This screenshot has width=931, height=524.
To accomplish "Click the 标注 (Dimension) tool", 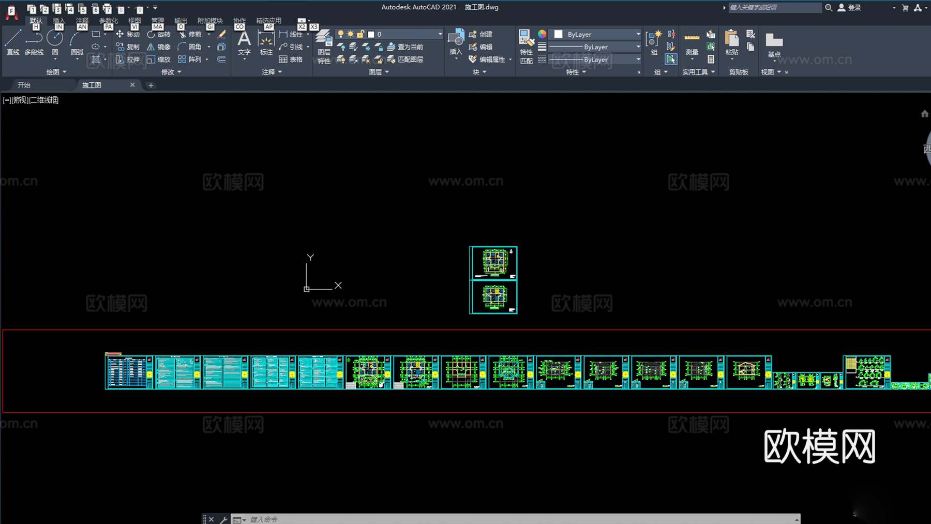I will click(x=266, y=42).
